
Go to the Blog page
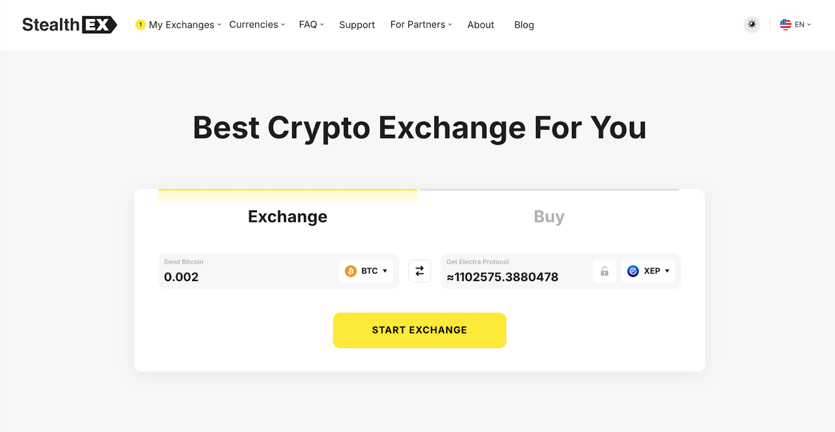click(x=524, y=25)
